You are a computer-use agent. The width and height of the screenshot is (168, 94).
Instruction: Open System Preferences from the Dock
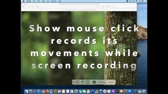coord(125,91)
